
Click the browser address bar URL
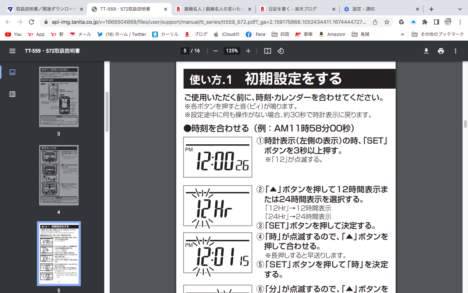[x=209, y=22]
